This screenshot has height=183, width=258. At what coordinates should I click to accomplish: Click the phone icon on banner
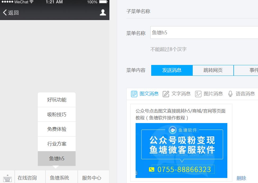tap(151, 169)
